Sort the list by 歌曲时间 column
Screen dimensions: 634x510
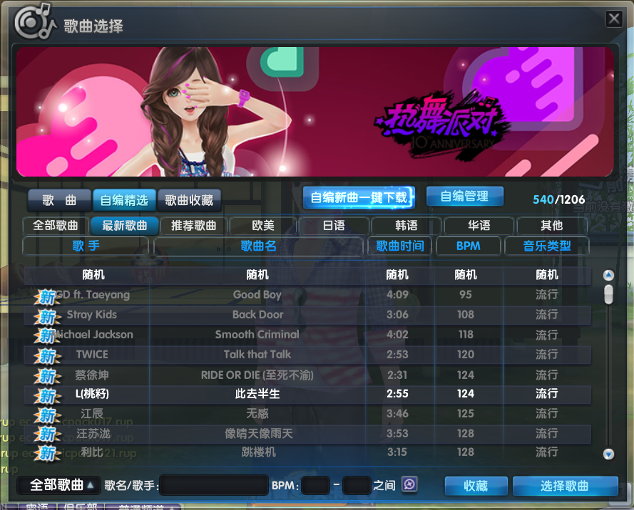click(x=400, y=246)
